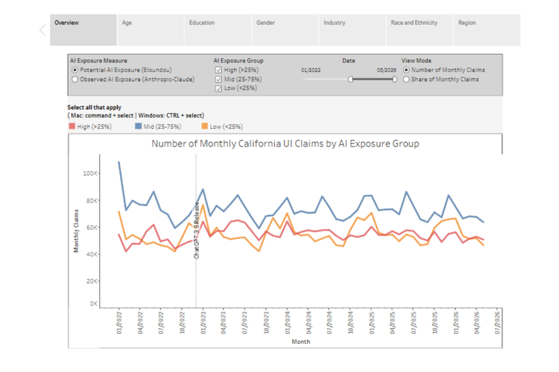Image resolution: width=559 pixels, height=372 pixels.
Task: Click the 20K y-axis label
Action: tap(91, 281)
